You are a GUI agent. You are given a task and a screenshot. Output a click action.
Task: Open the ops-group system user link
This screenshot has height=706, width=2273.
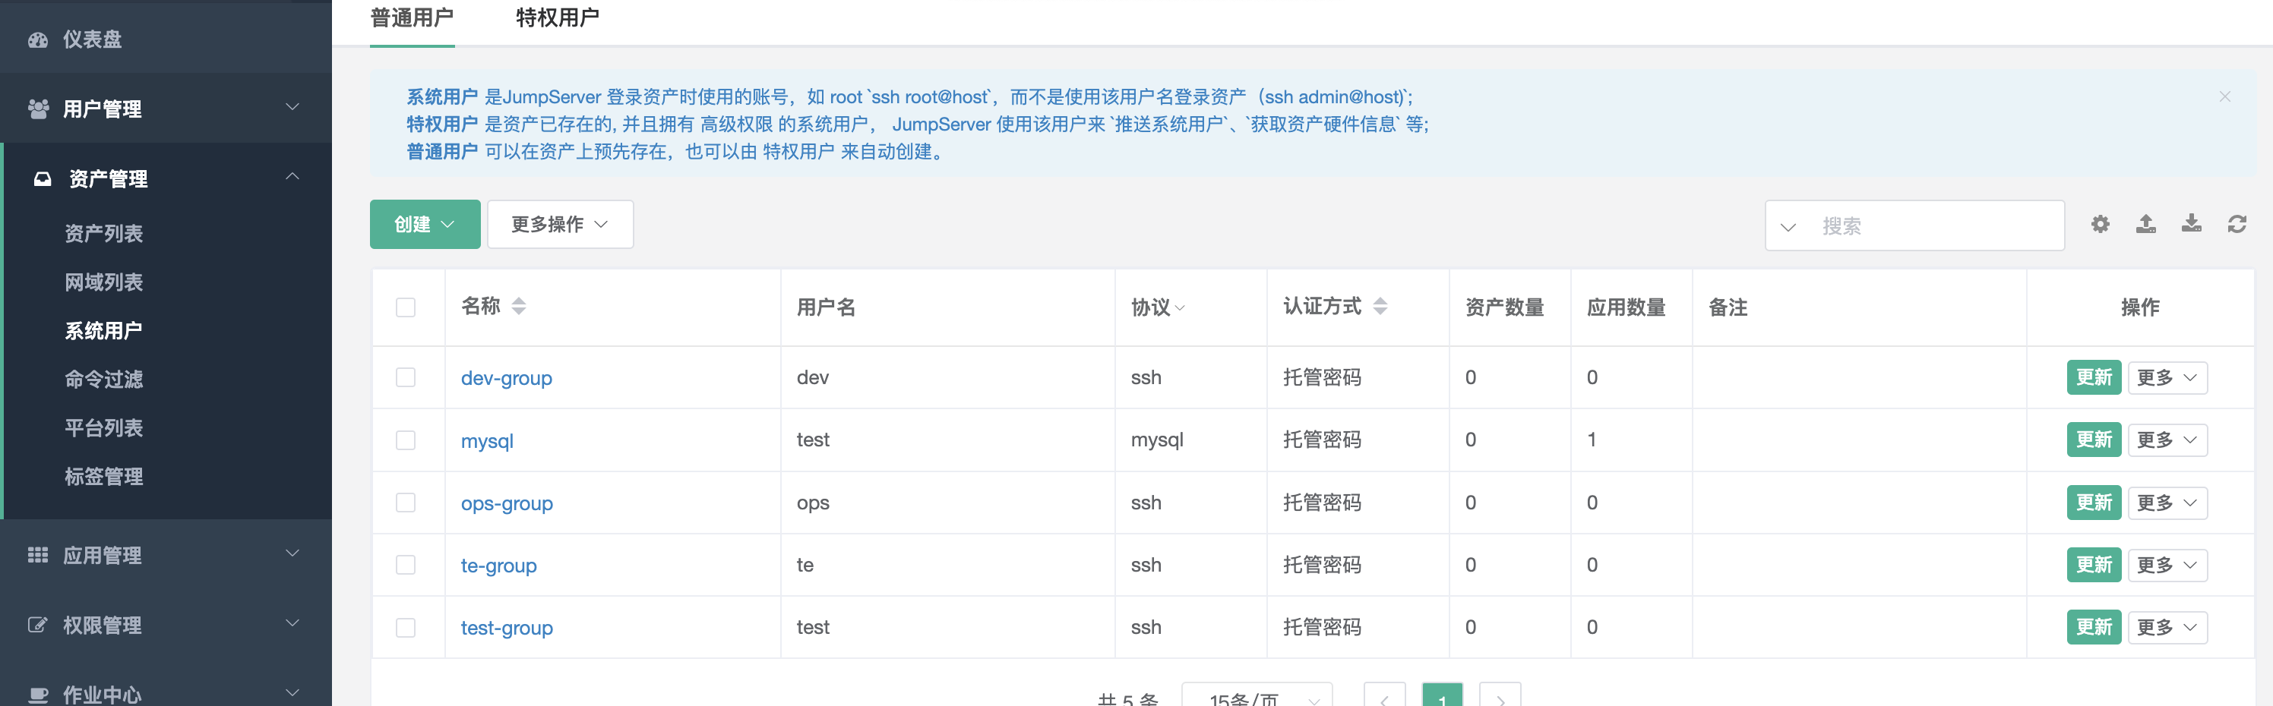coord(507,503)
